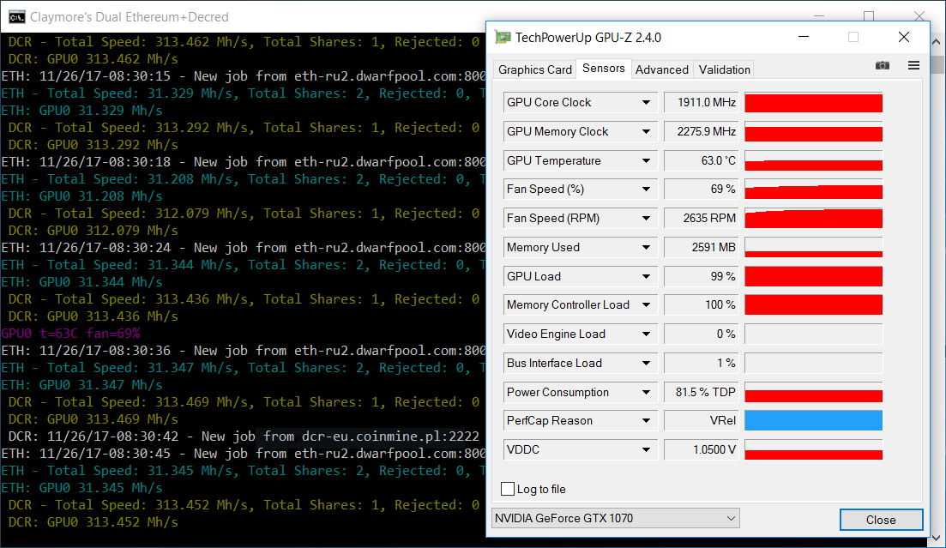This screenshot has height=548, width=946.
Task: Click the GPU Temperature history graph
Action: point(813,160)
